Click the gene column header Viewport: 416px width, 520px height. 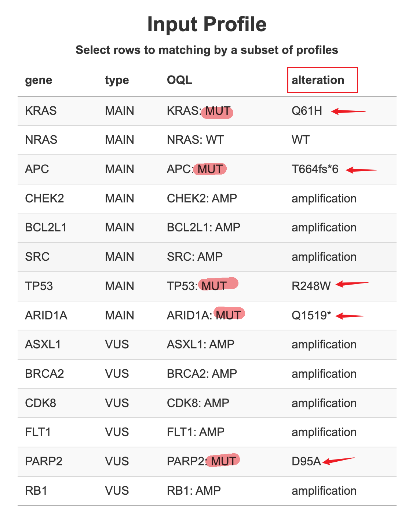click(x=39, y=80)
